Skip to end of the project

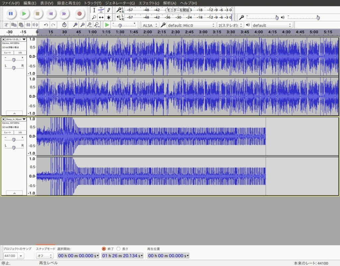click(64, 14)
